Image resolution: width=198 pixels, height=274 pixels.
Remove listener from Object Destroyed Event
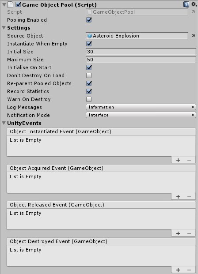pos(189,270)
